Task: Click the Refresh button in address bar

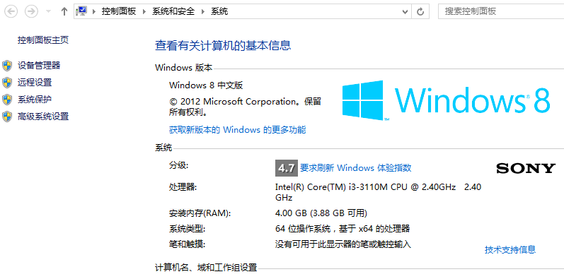Action: point(420,11)
